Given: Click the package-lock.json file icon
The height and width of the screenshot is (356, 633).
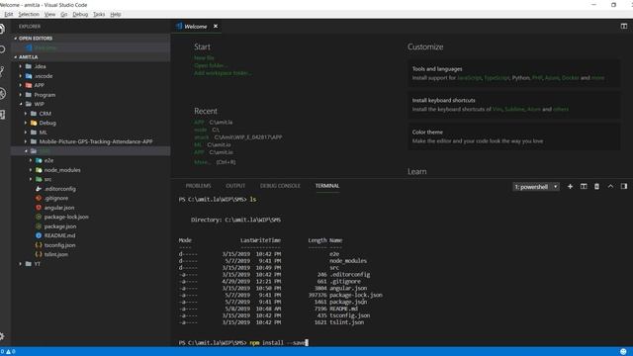Looking at the screenshot, I should click(x=39, y=217).
